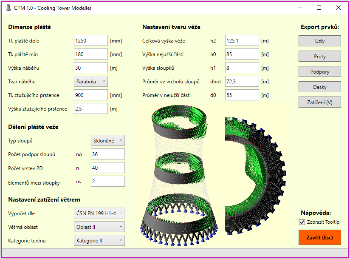The width and height of the screenshot is (350, 259).
Task: Click the Dimenze pláště heading
Action: pos(29,27)
